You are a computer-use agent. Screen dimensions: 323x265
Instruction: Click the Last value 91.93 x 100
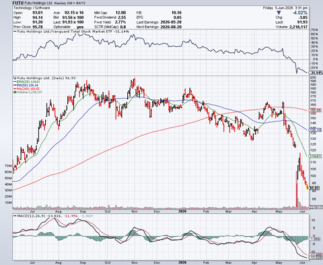[x=73, y=22]
